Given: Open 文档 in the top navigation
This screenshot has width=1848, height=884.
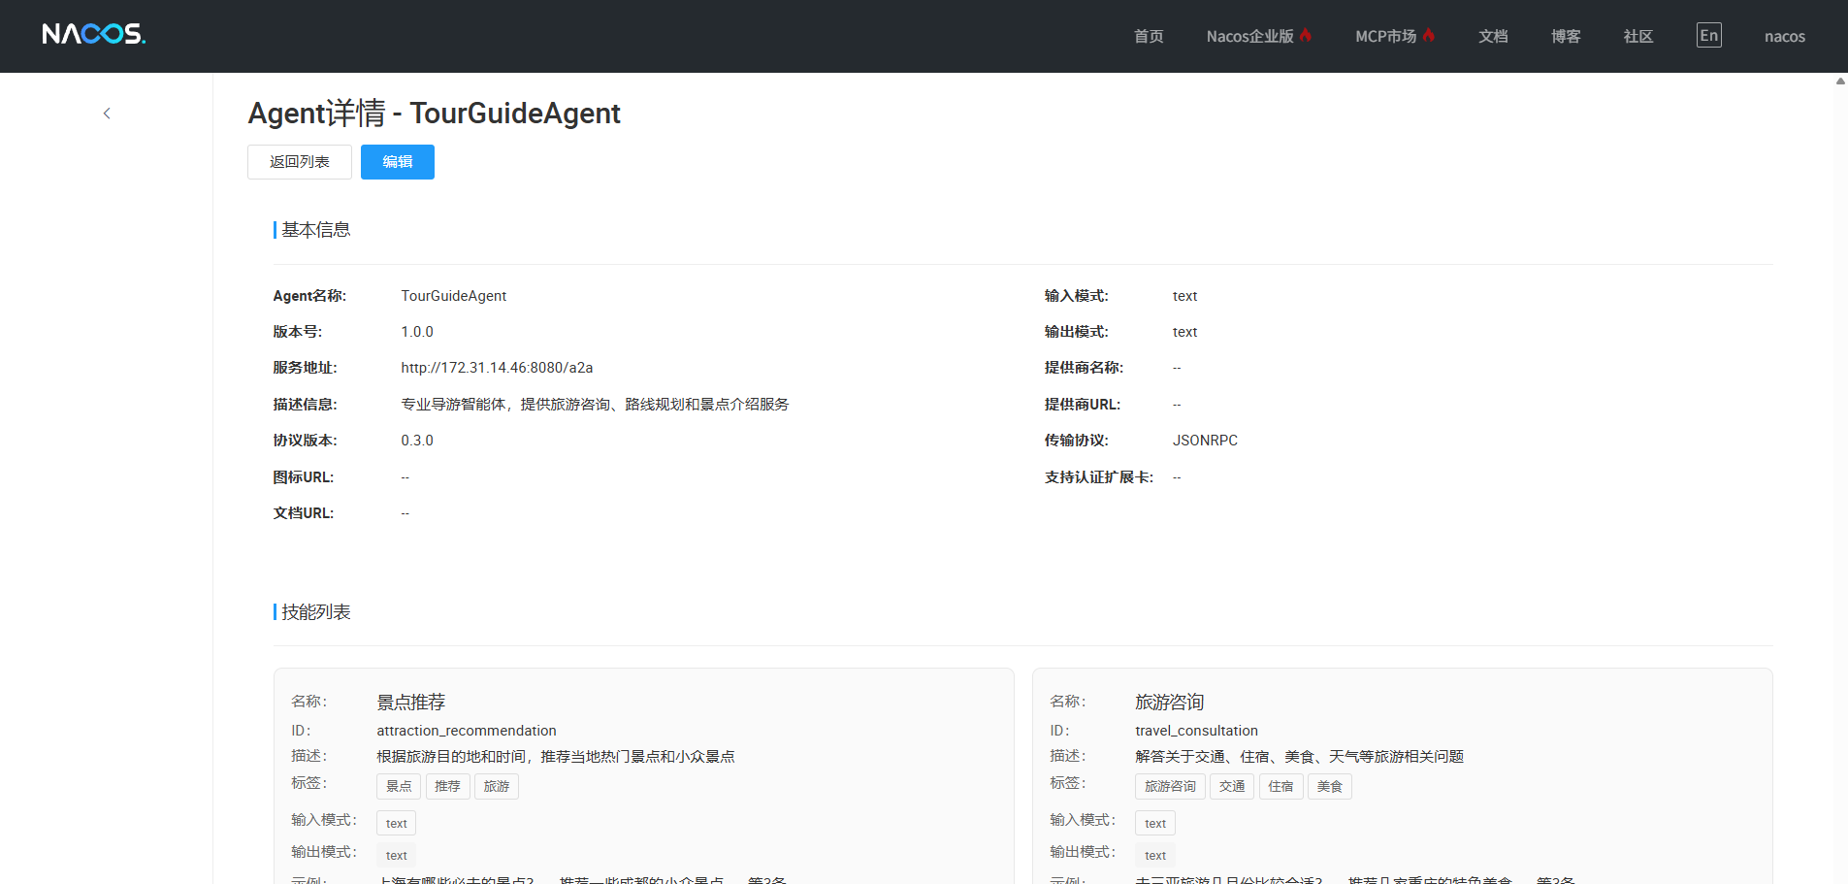Looking at the screenshot, I should [1493, 36].
